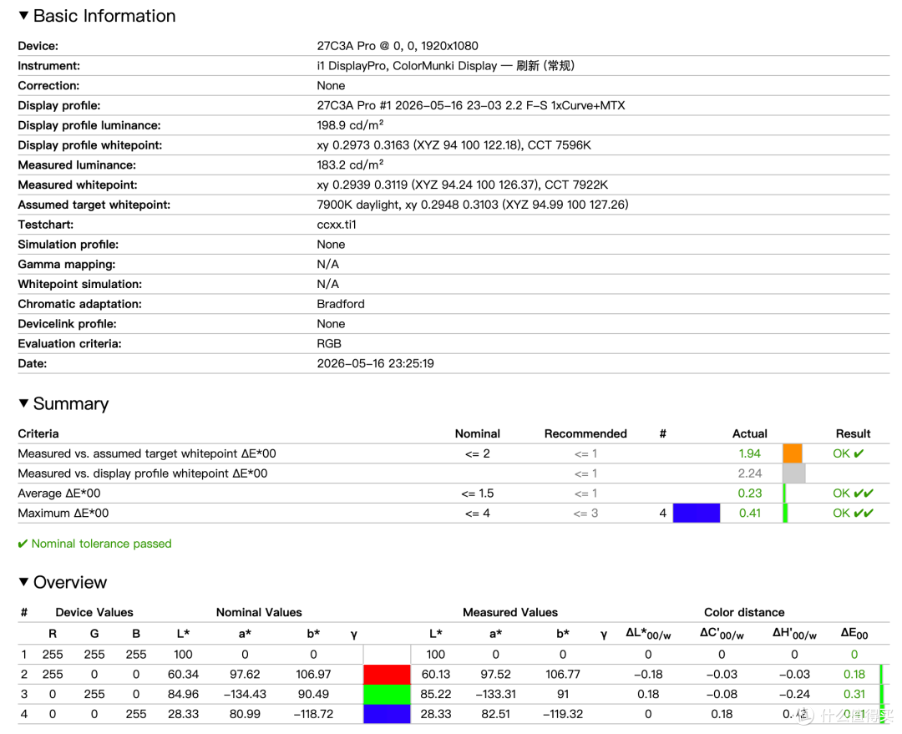Click the Testchart value ccxx.ti1
The height and width of the screenshot is (734, 902).
tap(337, 225)
